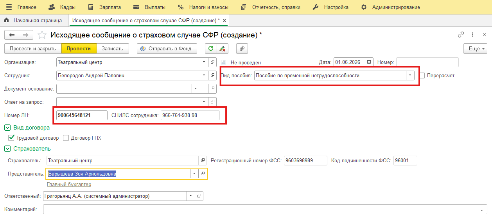Check the Договор ГПХ checkbox
Viewport: 492px width, 222px height.
(66, 138)
